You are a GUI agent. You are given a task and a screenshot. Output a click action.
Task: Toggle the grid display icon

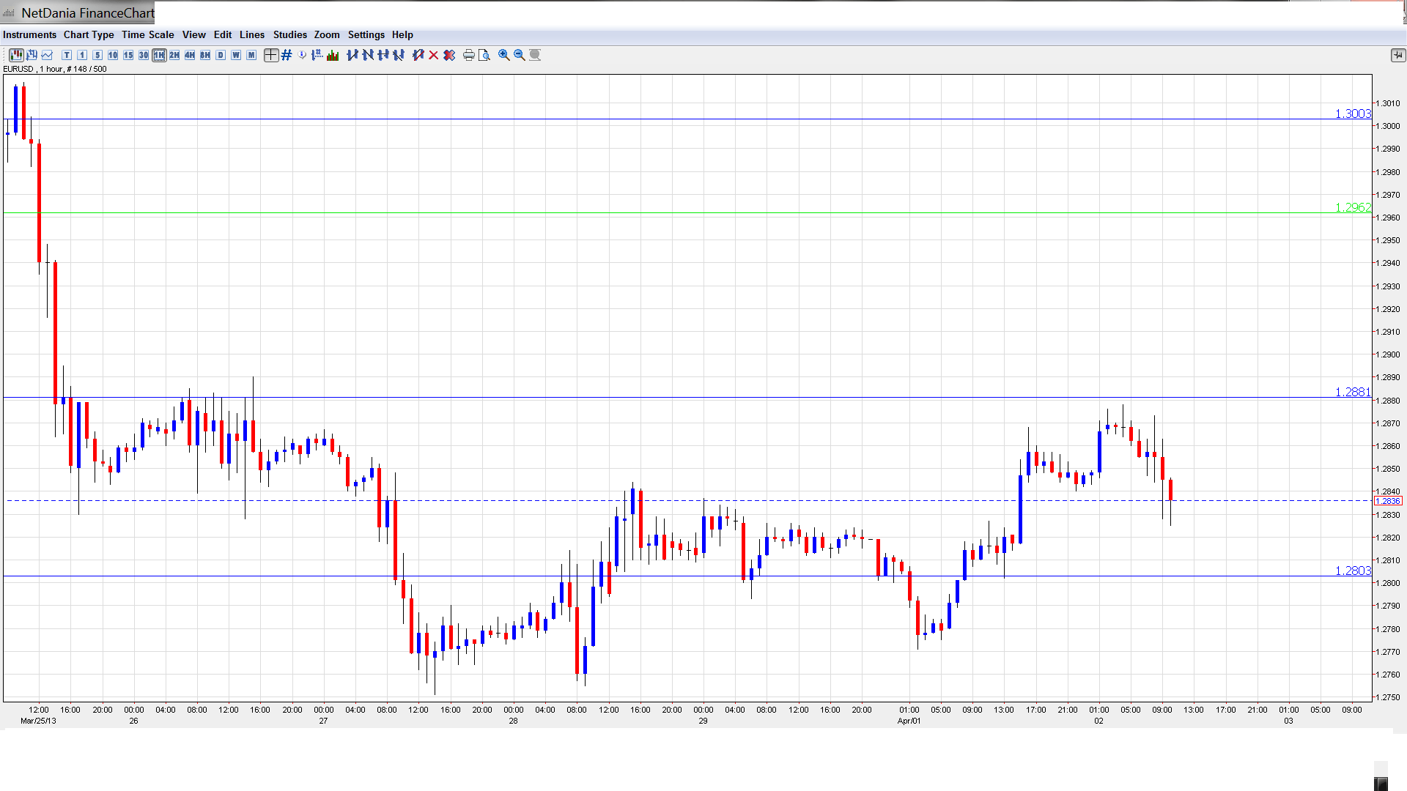[x=287, y=55]
